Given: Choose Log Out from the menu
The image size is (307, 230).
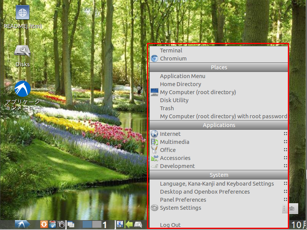Looking at the screenshot, I should tap(219, 225).
